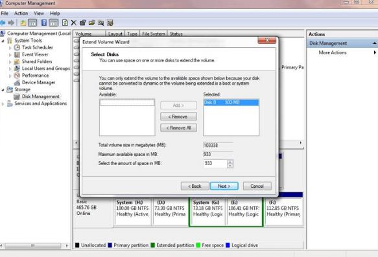Click the Open folder toolbar icon
378x257 pixels.
(x=91, y=23)
